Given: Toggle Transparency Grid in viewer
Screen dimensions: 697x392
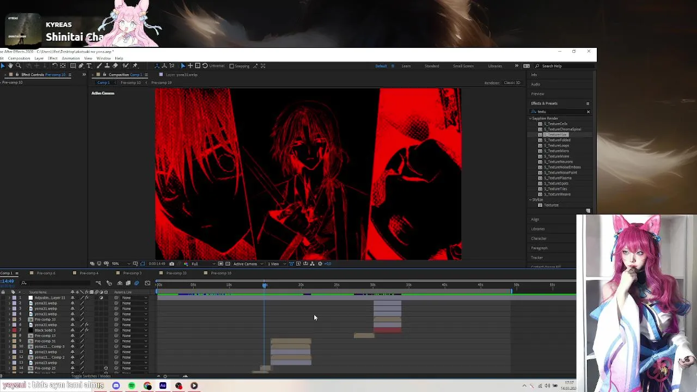Looking at the screenshot, I should point(228,264).
